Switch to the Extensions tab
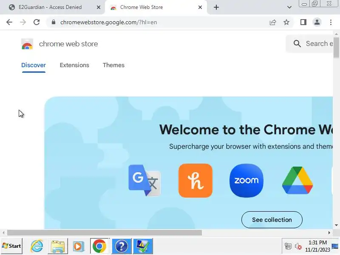This screenshot has width=340, height=255. tap(74, 65)
